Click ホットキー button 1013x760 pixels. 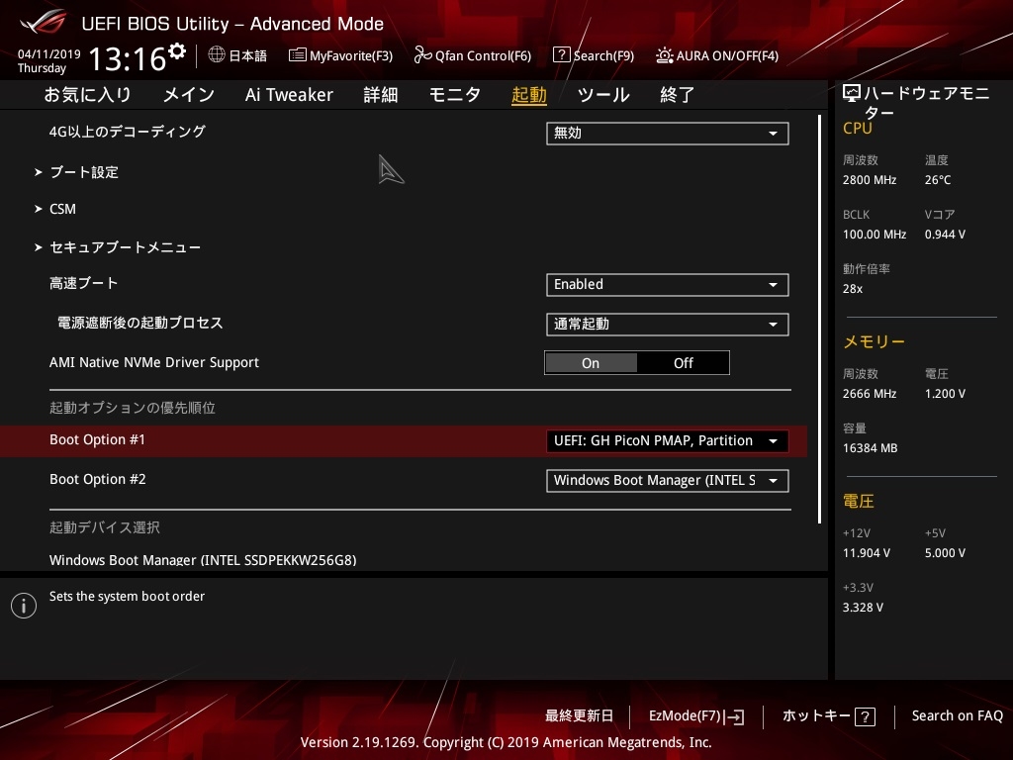tap(816, 716)
